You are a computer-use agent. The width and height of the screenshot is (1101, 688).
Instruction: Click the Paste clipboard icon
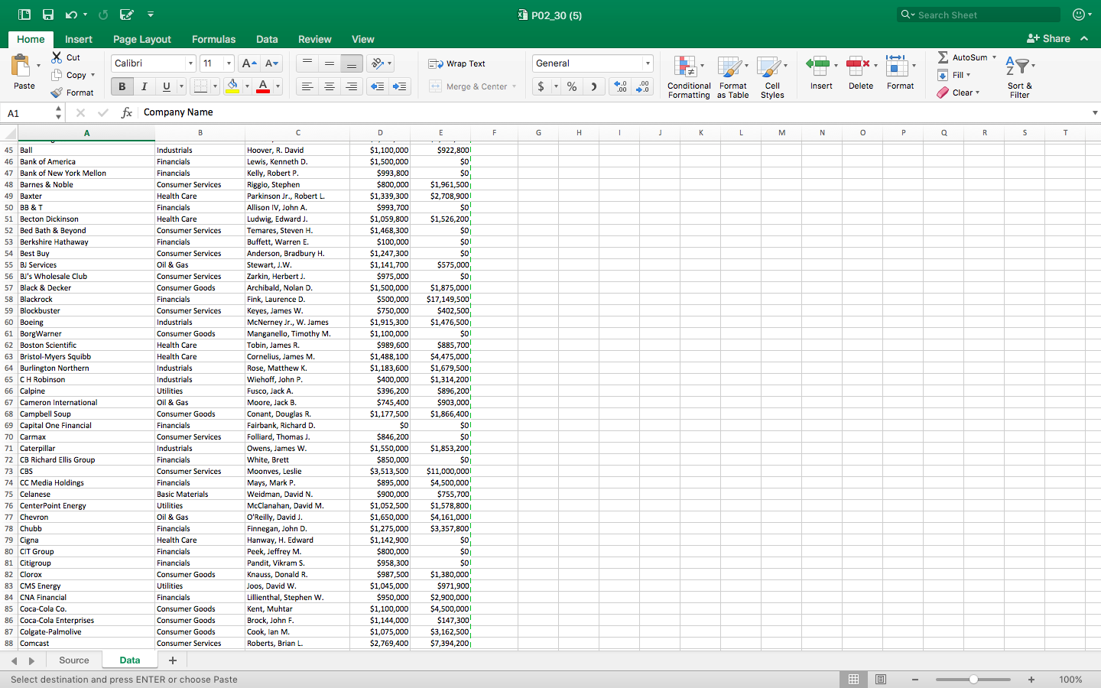pos(21,66)
